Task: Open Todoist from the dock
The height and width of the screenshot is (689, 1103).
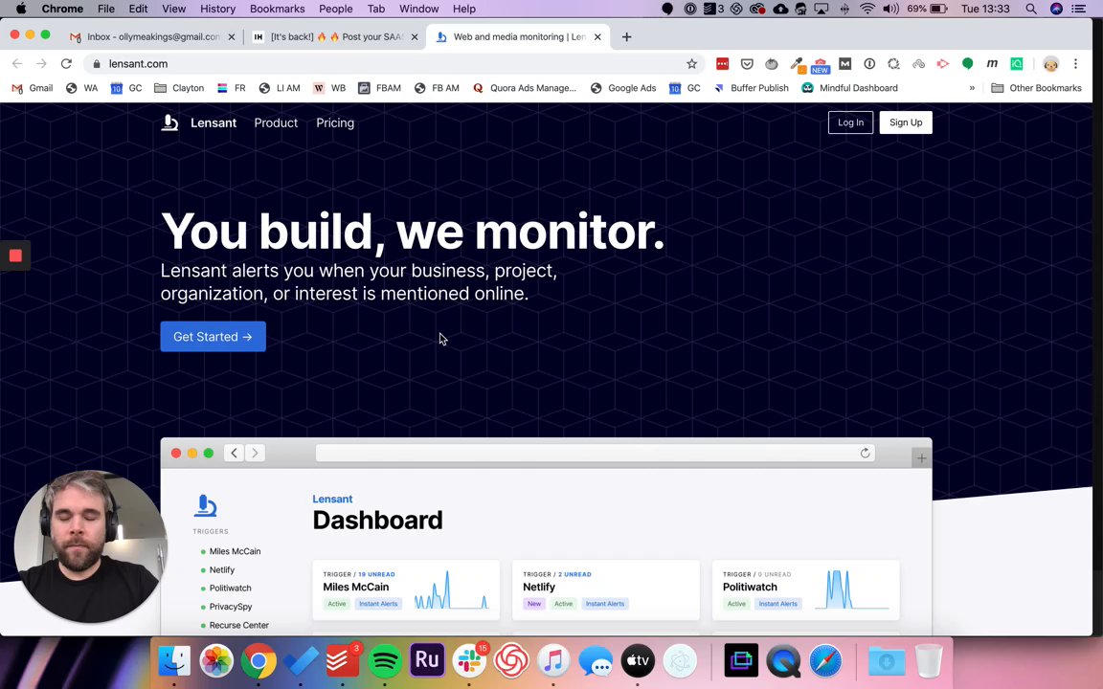Action: pyautogui.click(x=343, y=660)
